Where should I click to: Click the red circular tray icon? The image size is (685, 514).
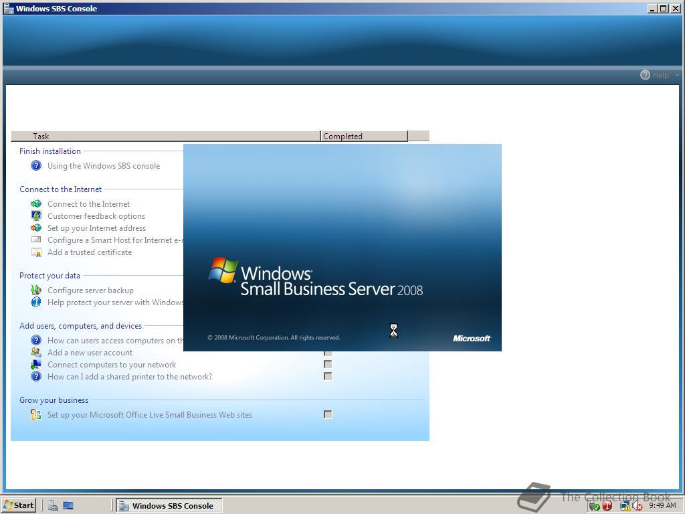607,506
